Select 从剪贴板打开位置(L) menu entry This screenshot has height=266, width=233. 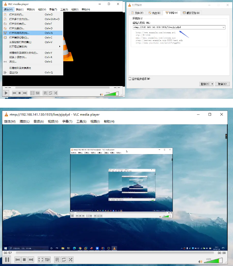point(33,42)
